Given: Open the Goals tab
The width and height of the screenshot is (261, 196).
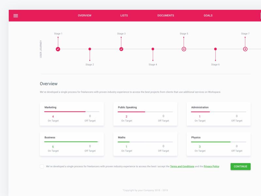Looking at the screenshot, I should tap(208, 15).
